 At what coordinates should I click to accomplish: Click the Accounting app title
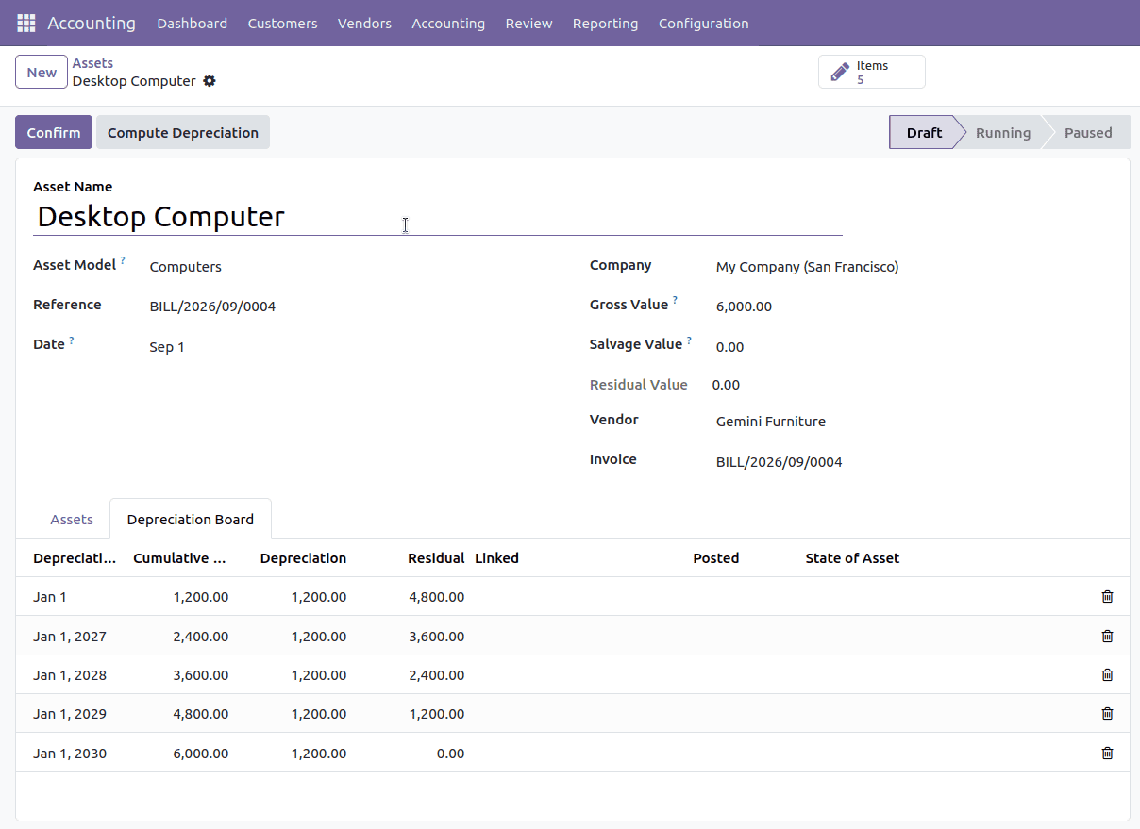pyautogui.click(x=92, y=24)
